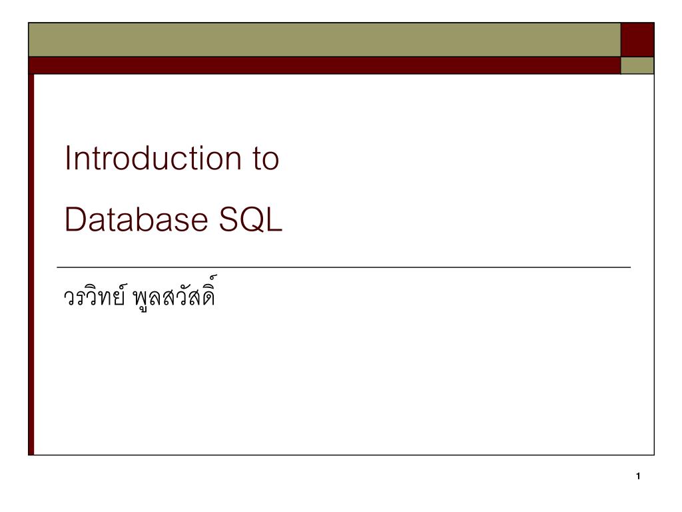The width and height of the screenshot is (682, 512).
Task: Click the word "SQL" in the title
Action: click(250, 219)
